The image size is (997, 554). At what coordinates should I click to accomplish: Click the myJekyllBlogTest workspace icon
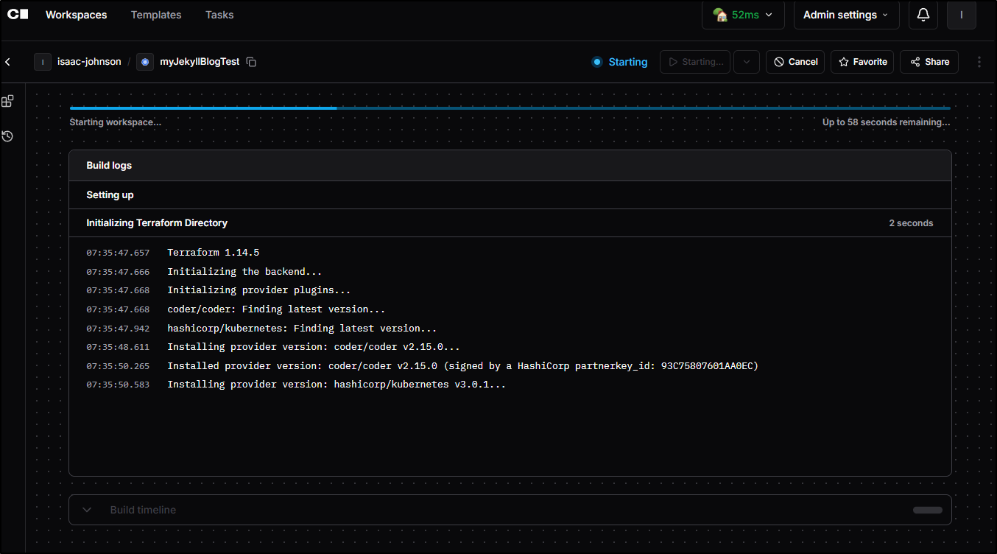144,62
